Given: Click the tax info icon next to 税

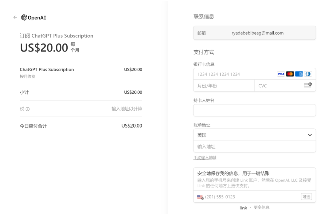Looking at the screenshot, I should click(28, 109).
